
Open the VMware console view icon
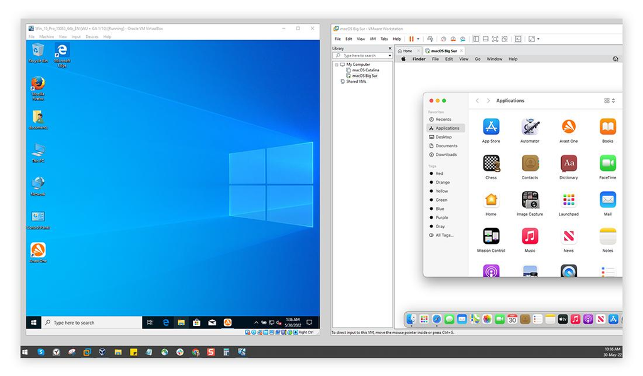point(518,39)
